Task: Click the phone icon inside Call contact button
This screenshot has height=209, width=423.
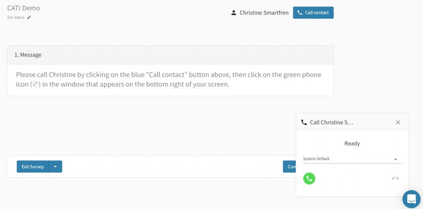Action: [300, 13]
